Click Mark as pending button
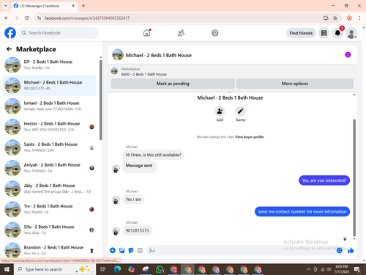Viewport: 366px width, 275px height. point(173,84)
